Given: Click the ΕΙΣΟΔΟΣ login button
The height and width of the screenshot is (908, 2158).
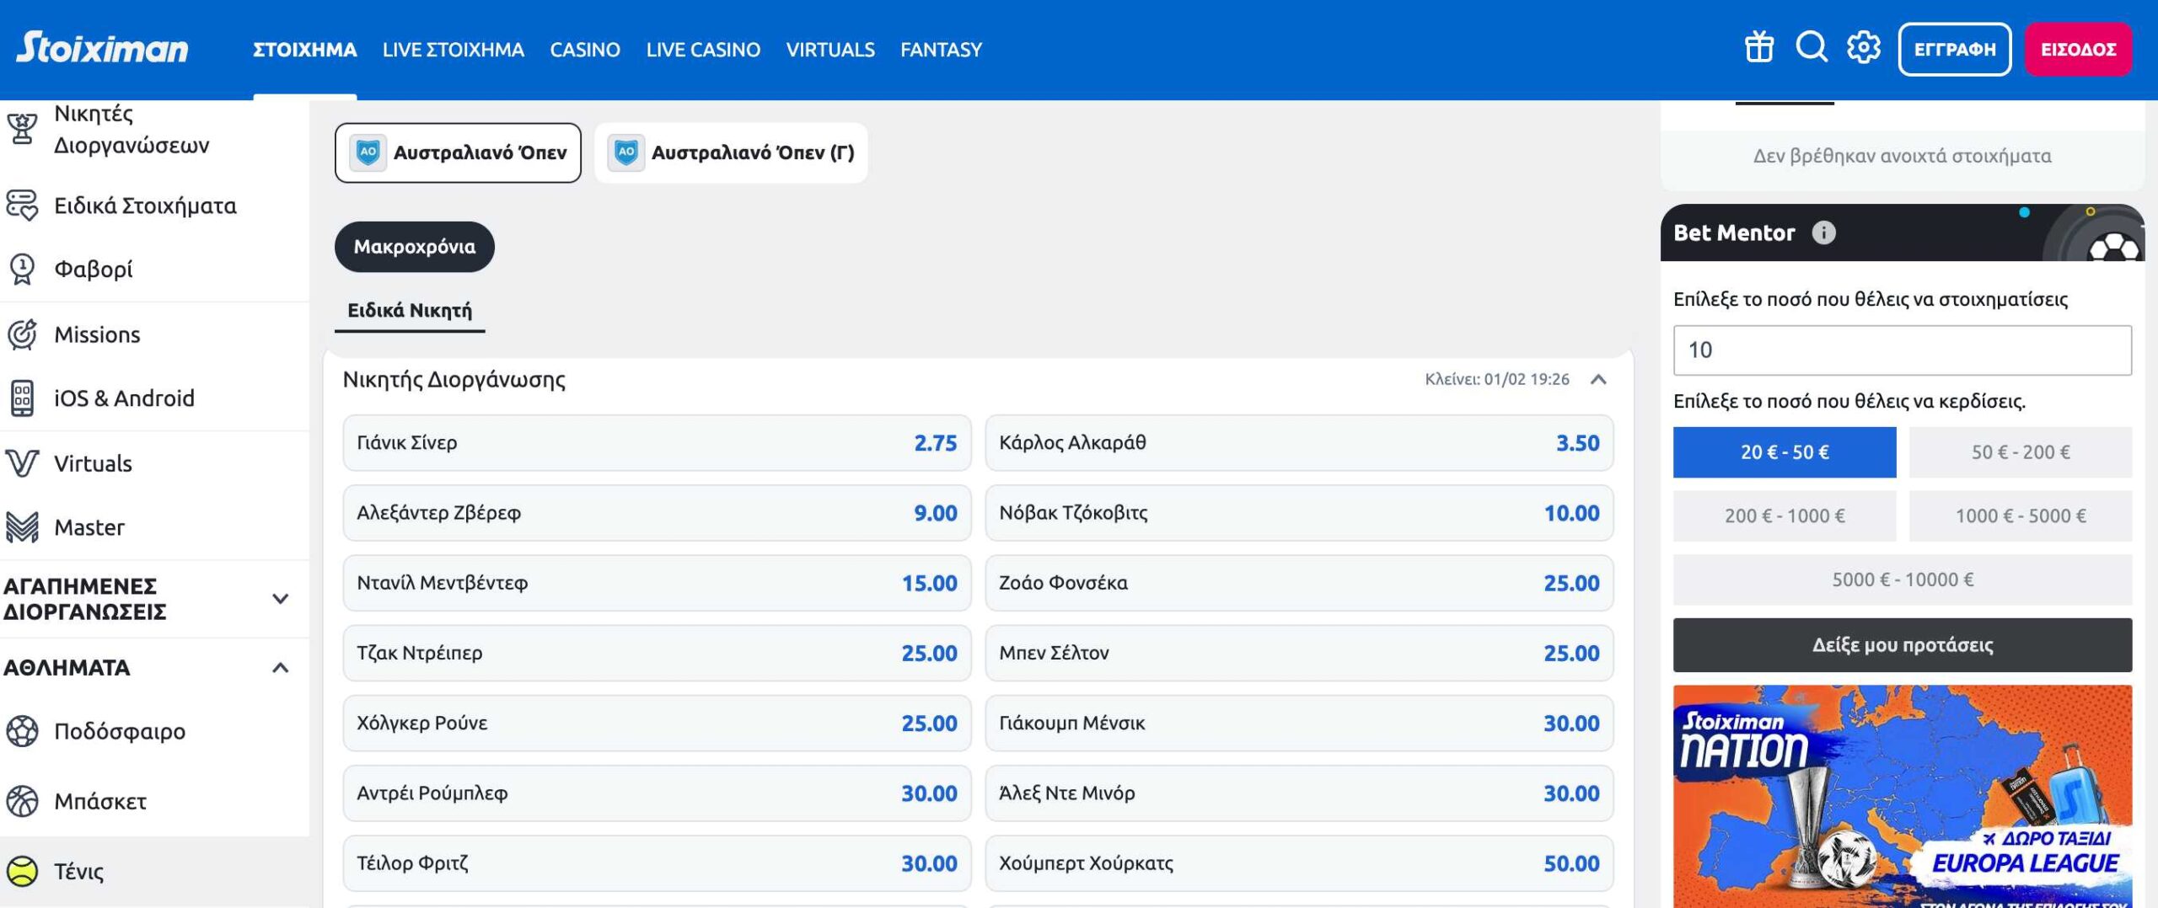Looking at the screenshot, I should (x=2079, y=49).
